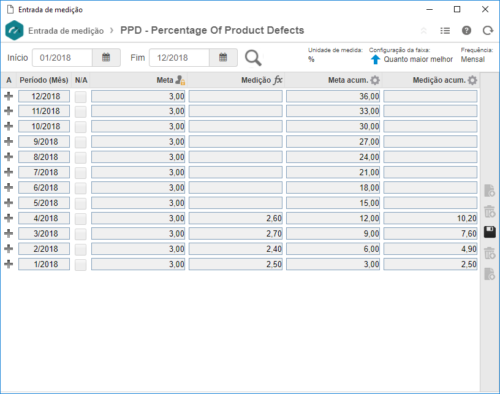Click the fx formula icon beside Medição
Viewport: 500px width, 394px height.
[x=278, y=80]
